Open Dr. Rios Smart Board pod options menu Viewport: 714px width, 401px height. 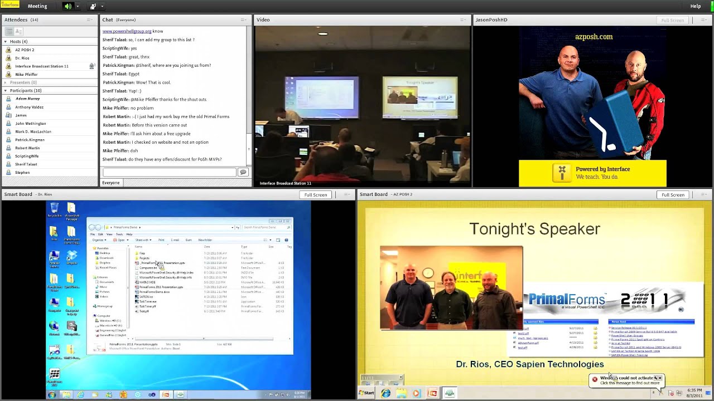(x=346, y=194)
